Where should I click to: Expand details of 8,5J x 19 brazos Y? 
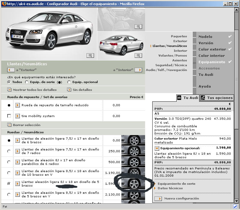click(17, 194)
